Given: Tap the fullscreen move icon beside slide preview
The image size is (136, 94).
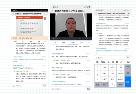Looking at the screenshot, I should (45, 19).
